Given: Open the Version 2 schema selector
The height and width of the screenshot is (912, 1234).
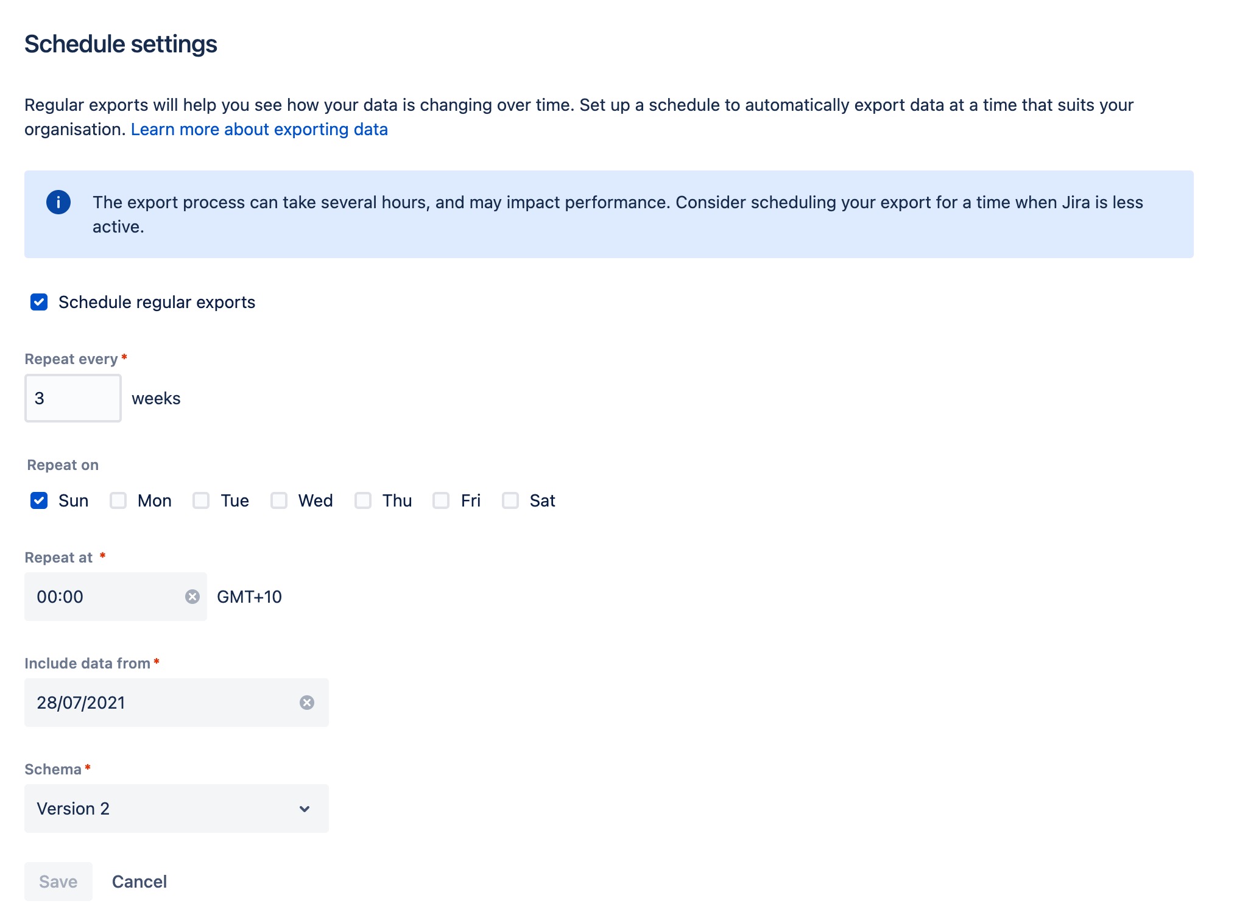Looking at the screenshot, I should pos(177,809).
